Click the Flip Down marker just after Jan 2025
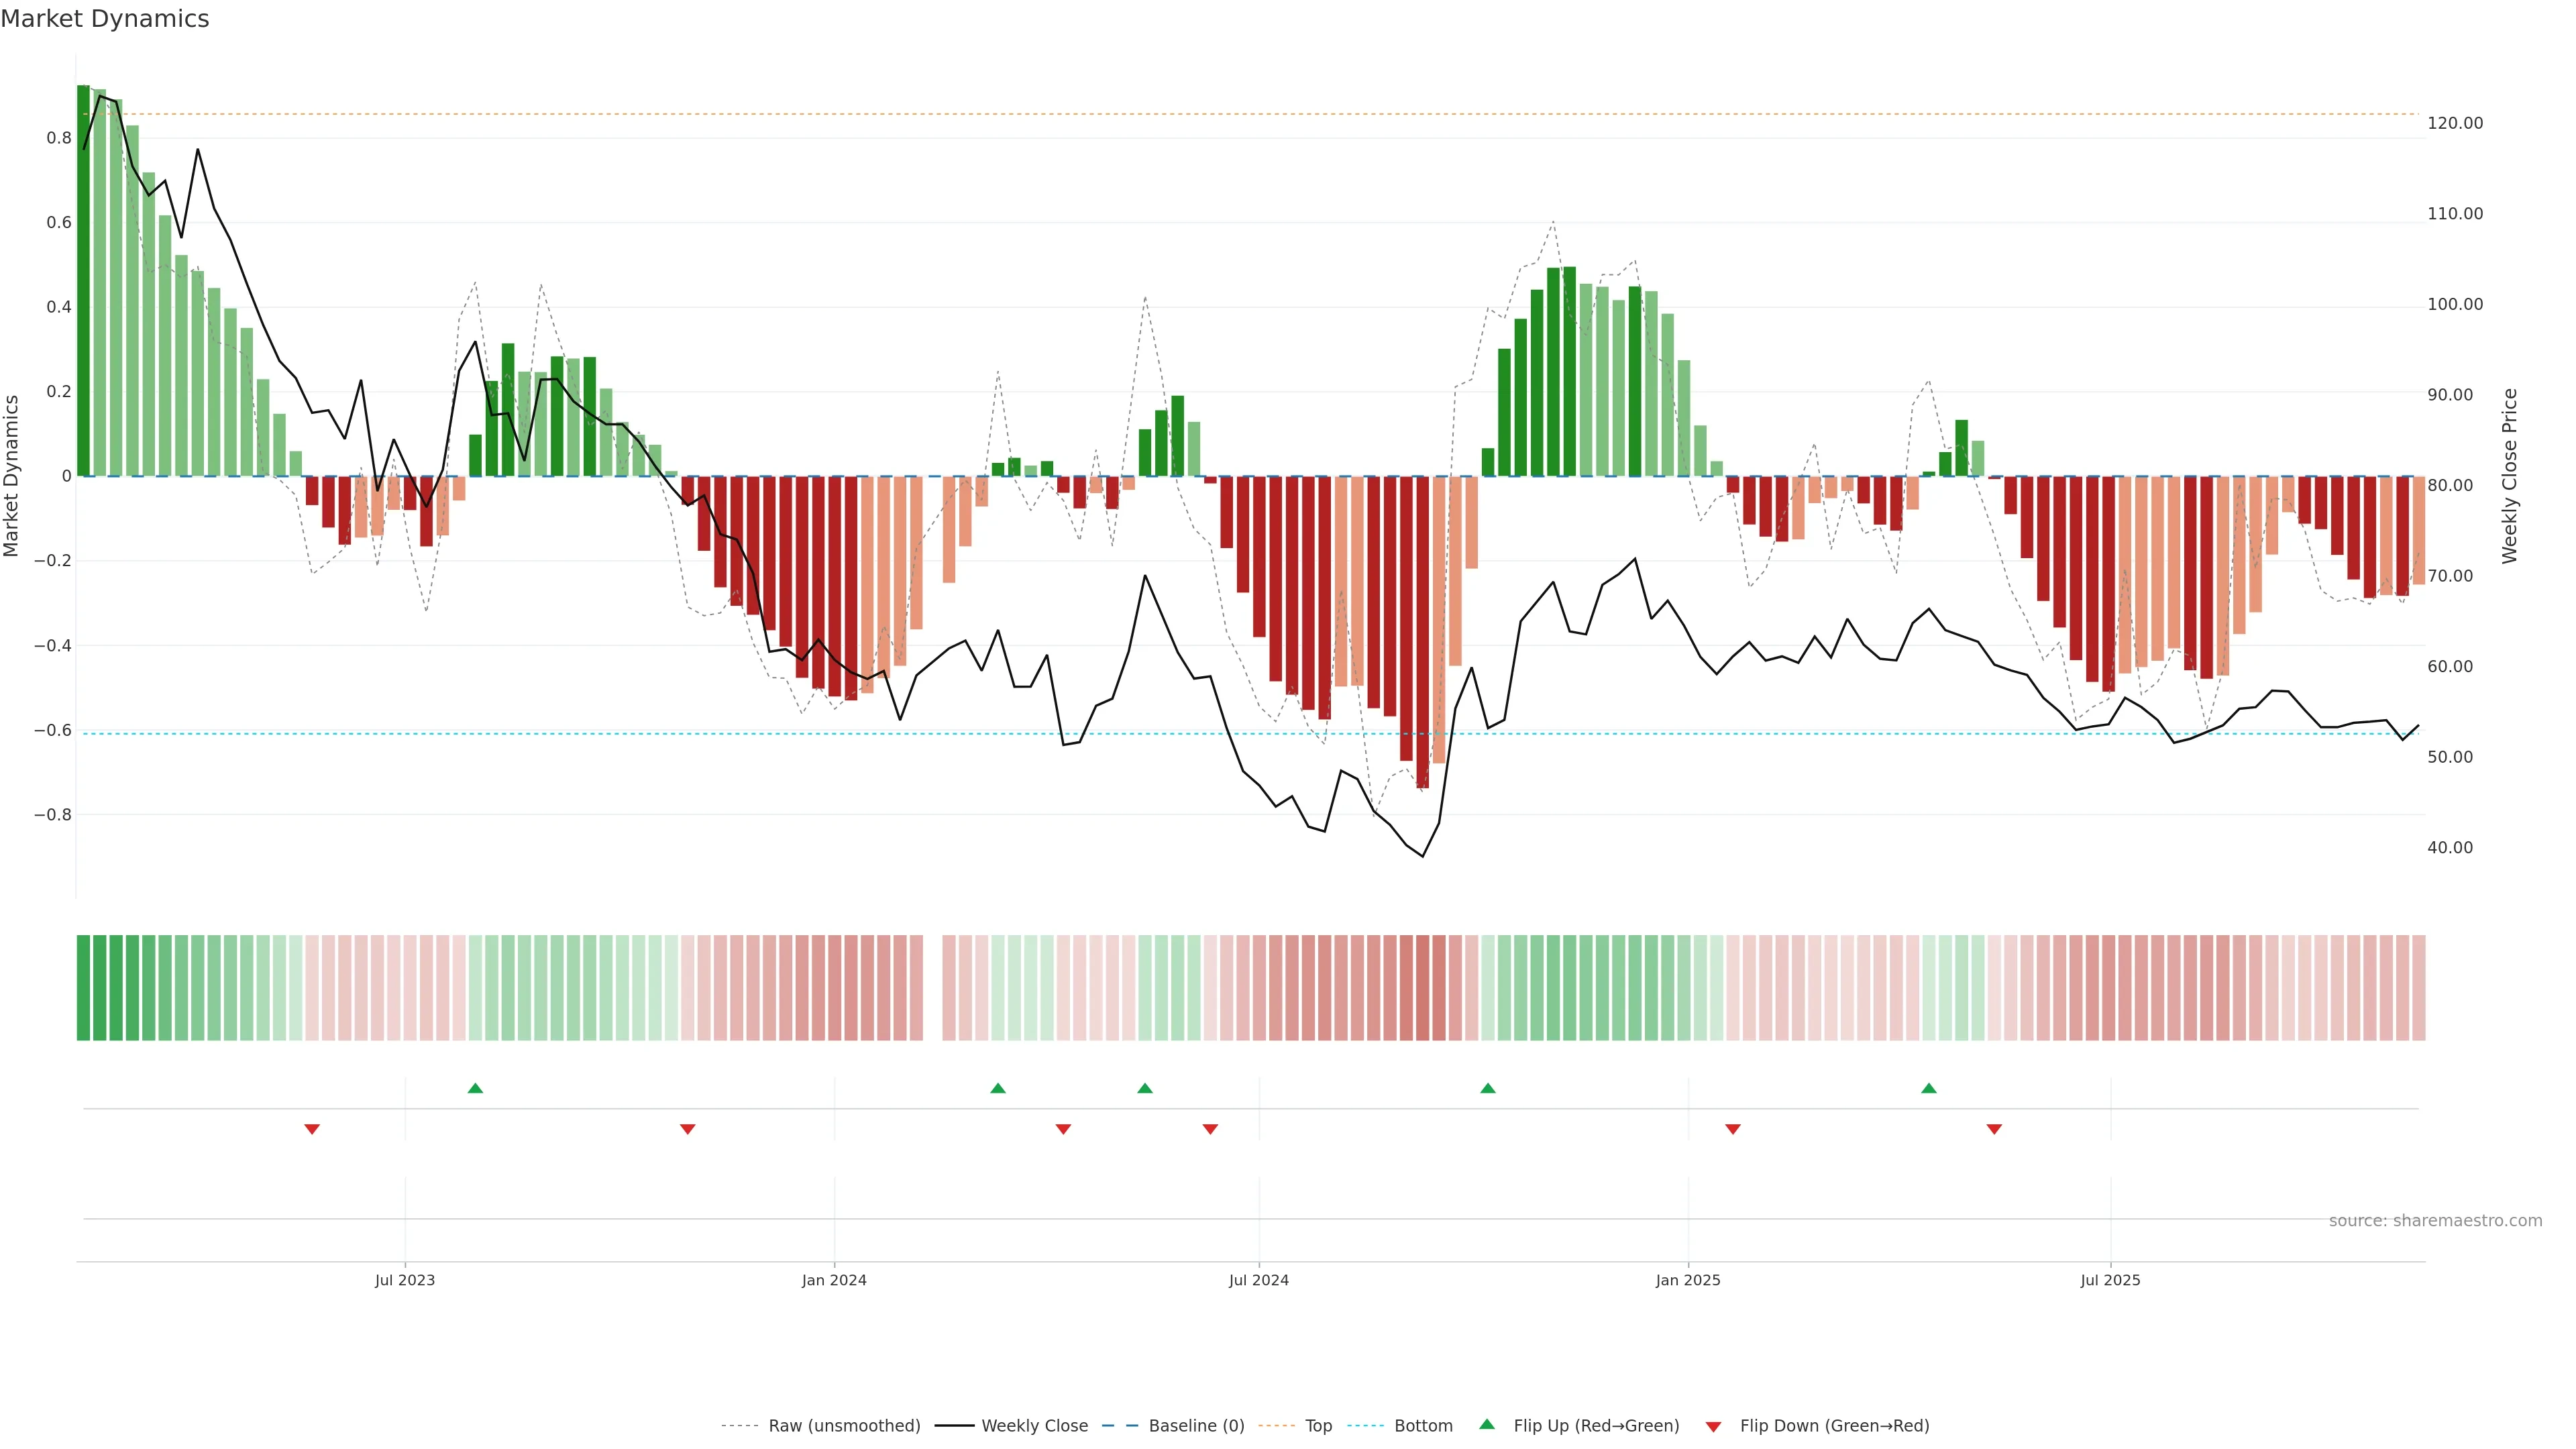Screen dimensions: 2576x1449 click(1733, 1129)
